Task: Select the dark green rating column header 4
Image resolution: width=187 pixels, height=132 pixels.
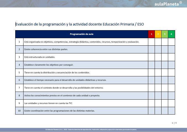Action: point(172,34)
